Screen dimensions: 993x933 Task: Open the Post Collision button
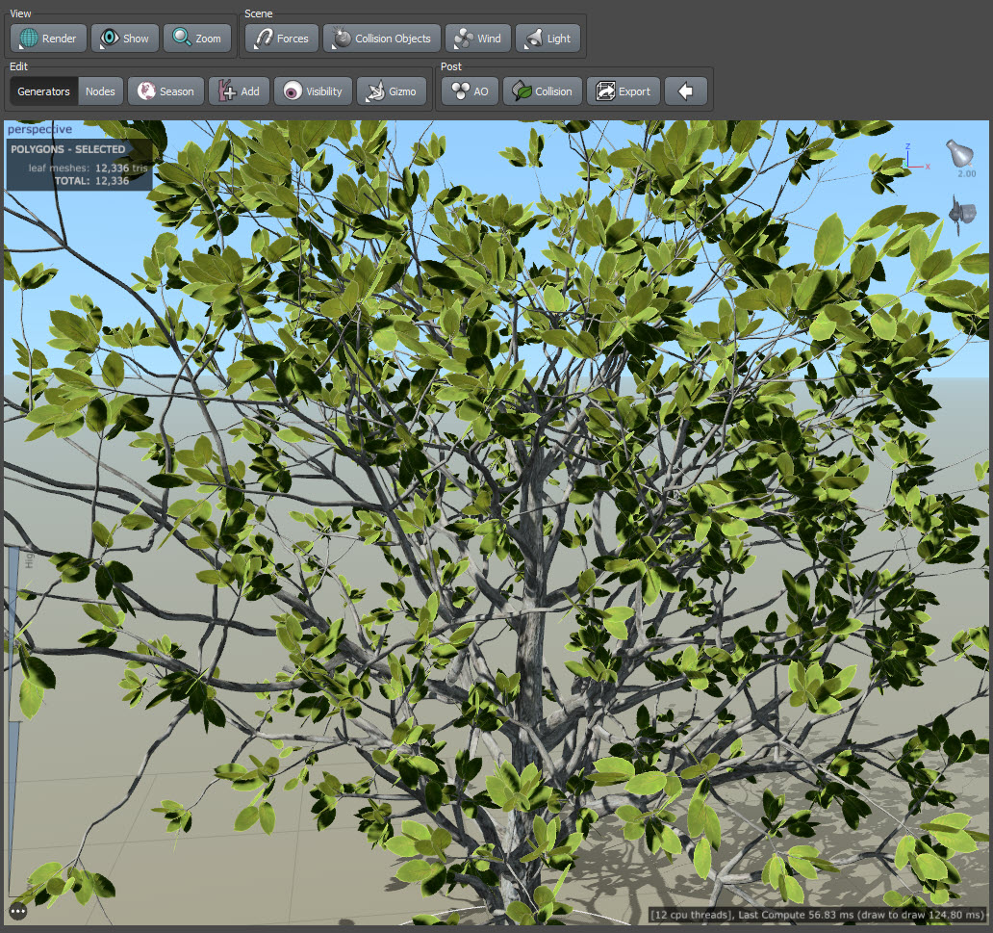pyautogui.click(x=543, y=91)
